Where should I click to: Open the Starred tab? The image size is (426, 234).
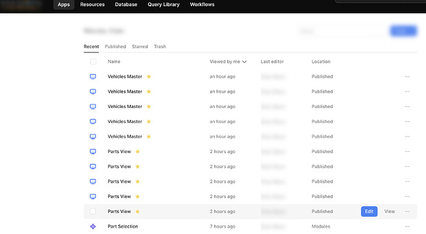[x=140, y=46]
